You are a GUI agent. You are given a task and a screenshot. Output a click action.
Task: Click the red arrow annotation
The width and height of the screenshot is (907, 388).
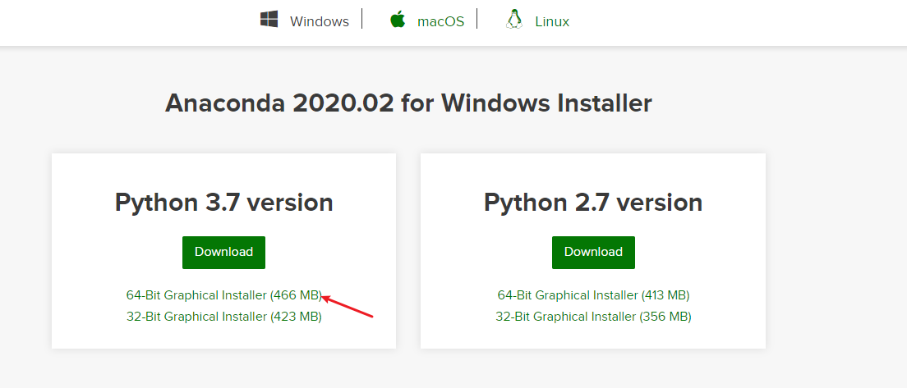(x=348, y=306)
